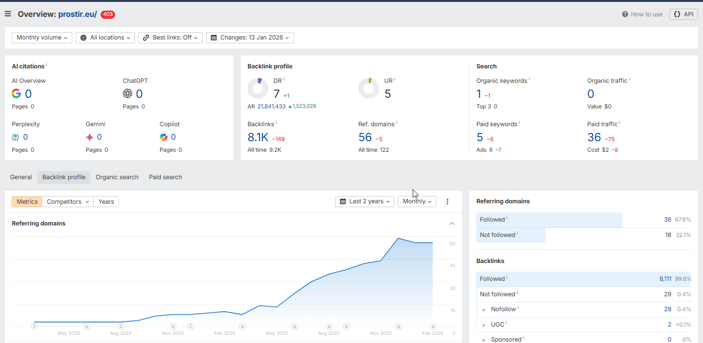Click the How to use help icon
Screen dimensions: 703x343
(625, 14)
